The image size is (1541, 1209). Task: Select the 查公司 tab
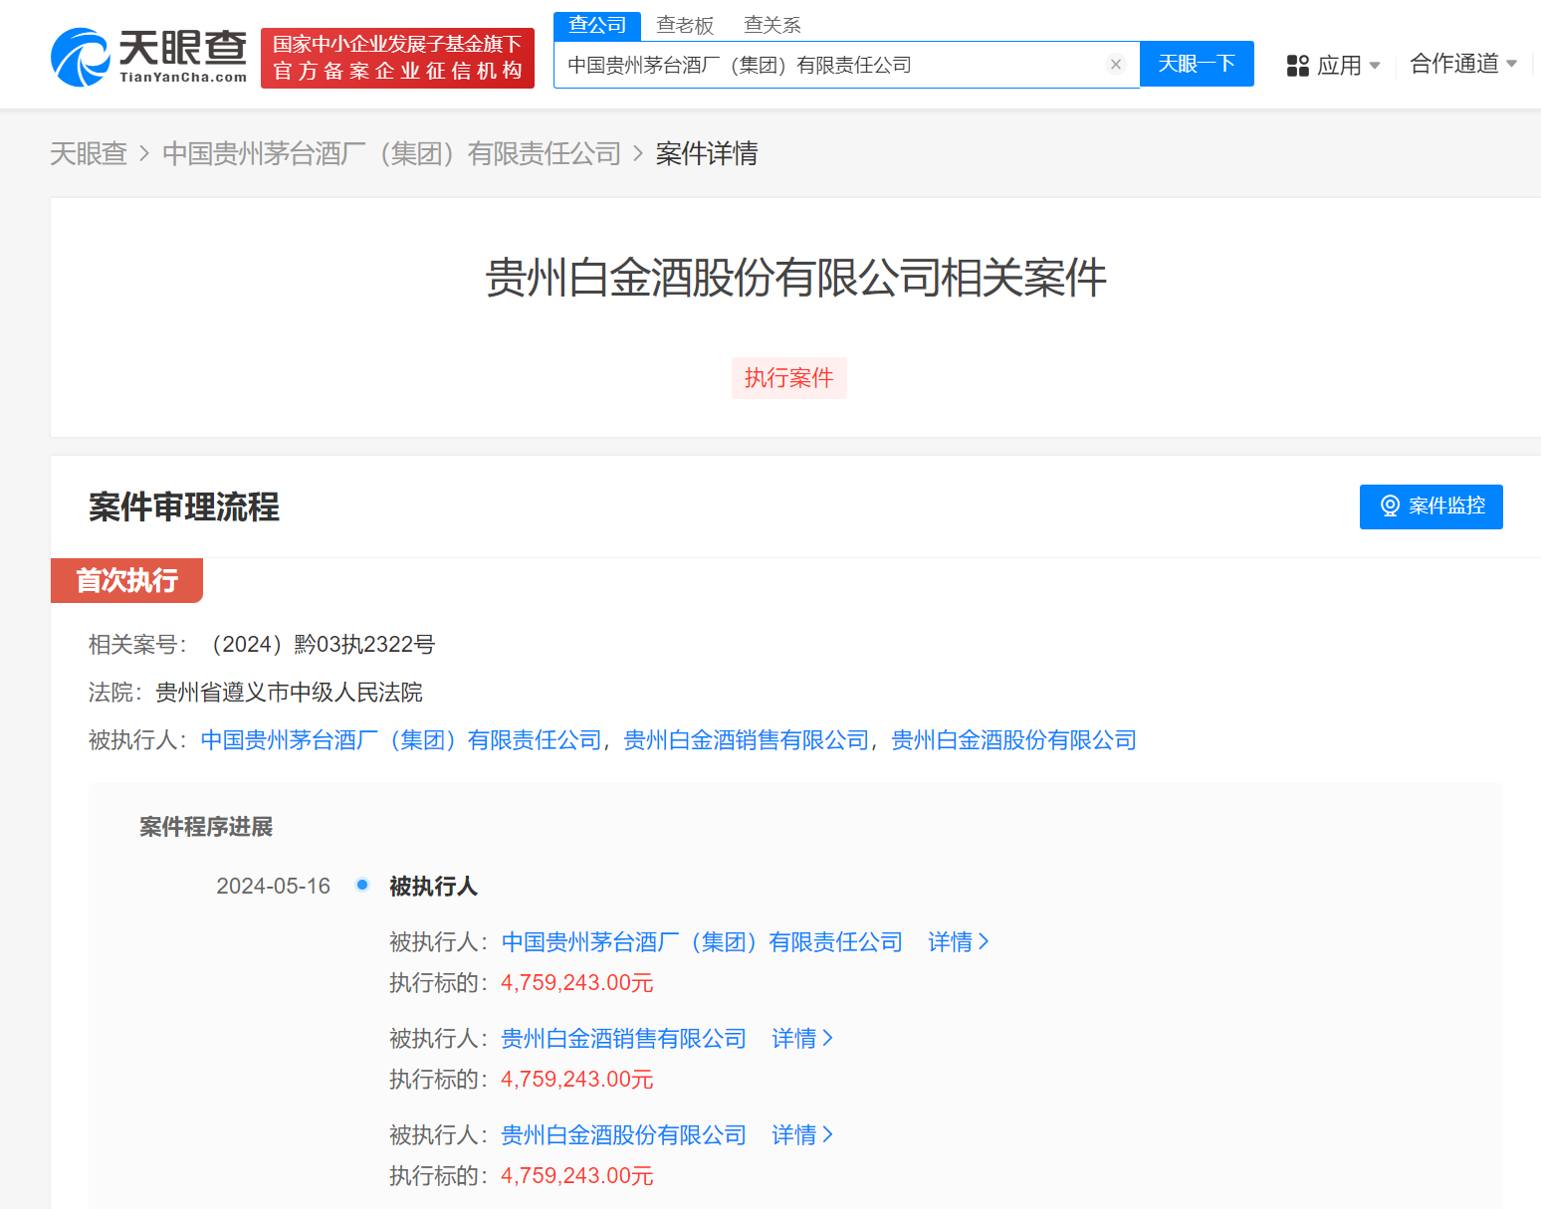597,25
